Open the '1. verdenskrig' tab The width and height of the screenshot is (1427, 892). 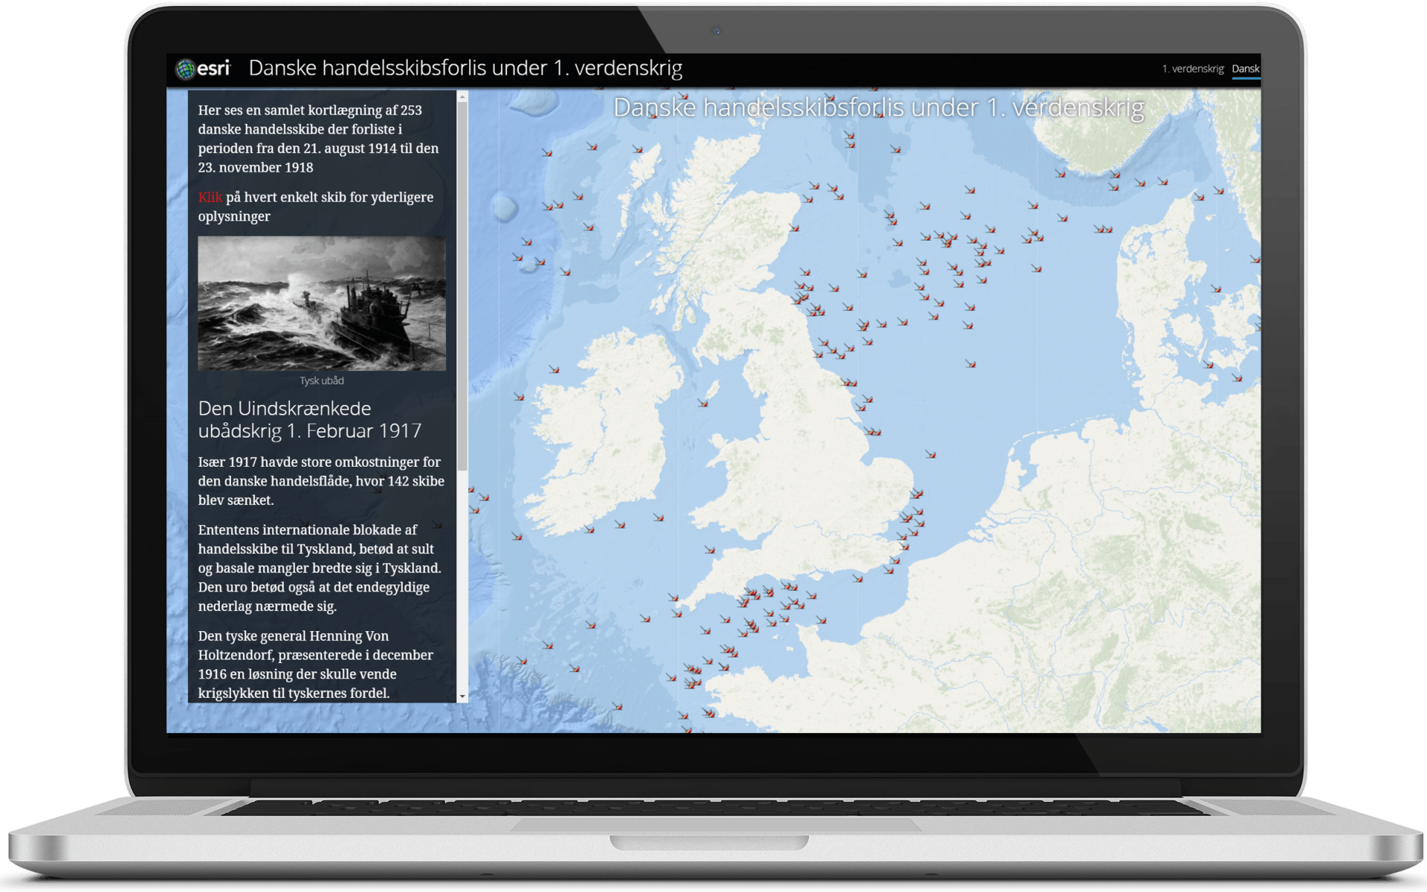[1192, 68]
